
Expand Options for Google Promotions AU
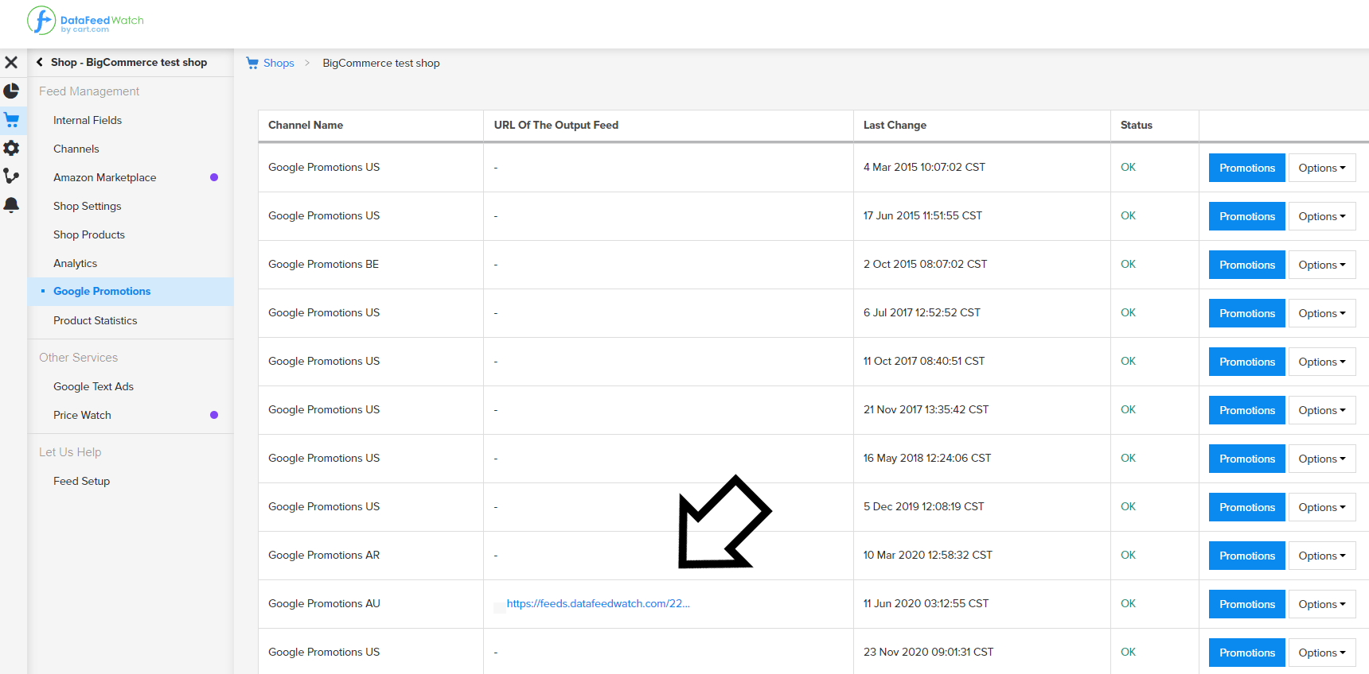tap(1322, 604)
